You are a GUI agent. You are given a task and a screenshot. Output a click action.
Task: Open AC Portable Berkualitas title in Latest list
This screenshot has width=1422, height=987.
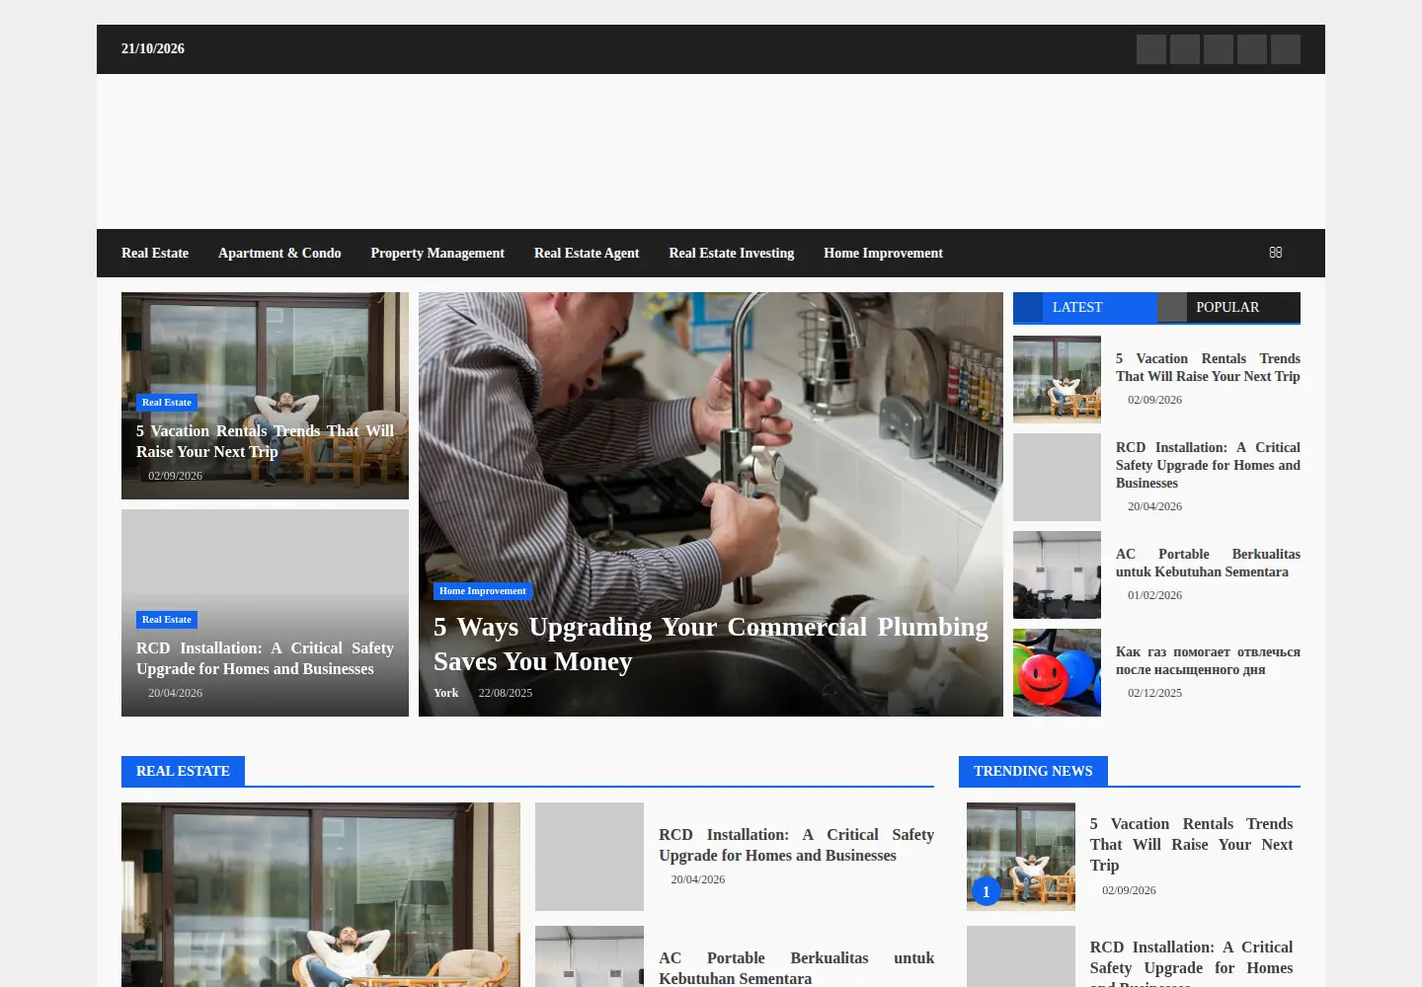(1208, 563)
